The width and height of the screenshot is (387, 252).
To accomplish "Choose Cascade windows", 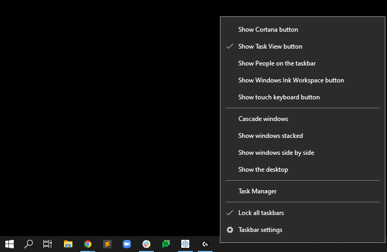I will click(x=302, y=119).
